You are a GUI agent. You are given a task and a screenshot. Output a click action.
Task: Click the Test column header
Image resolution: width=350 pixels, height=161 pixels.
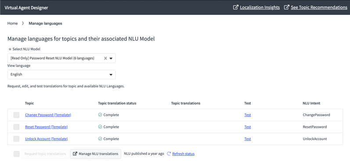pos(248,103)
